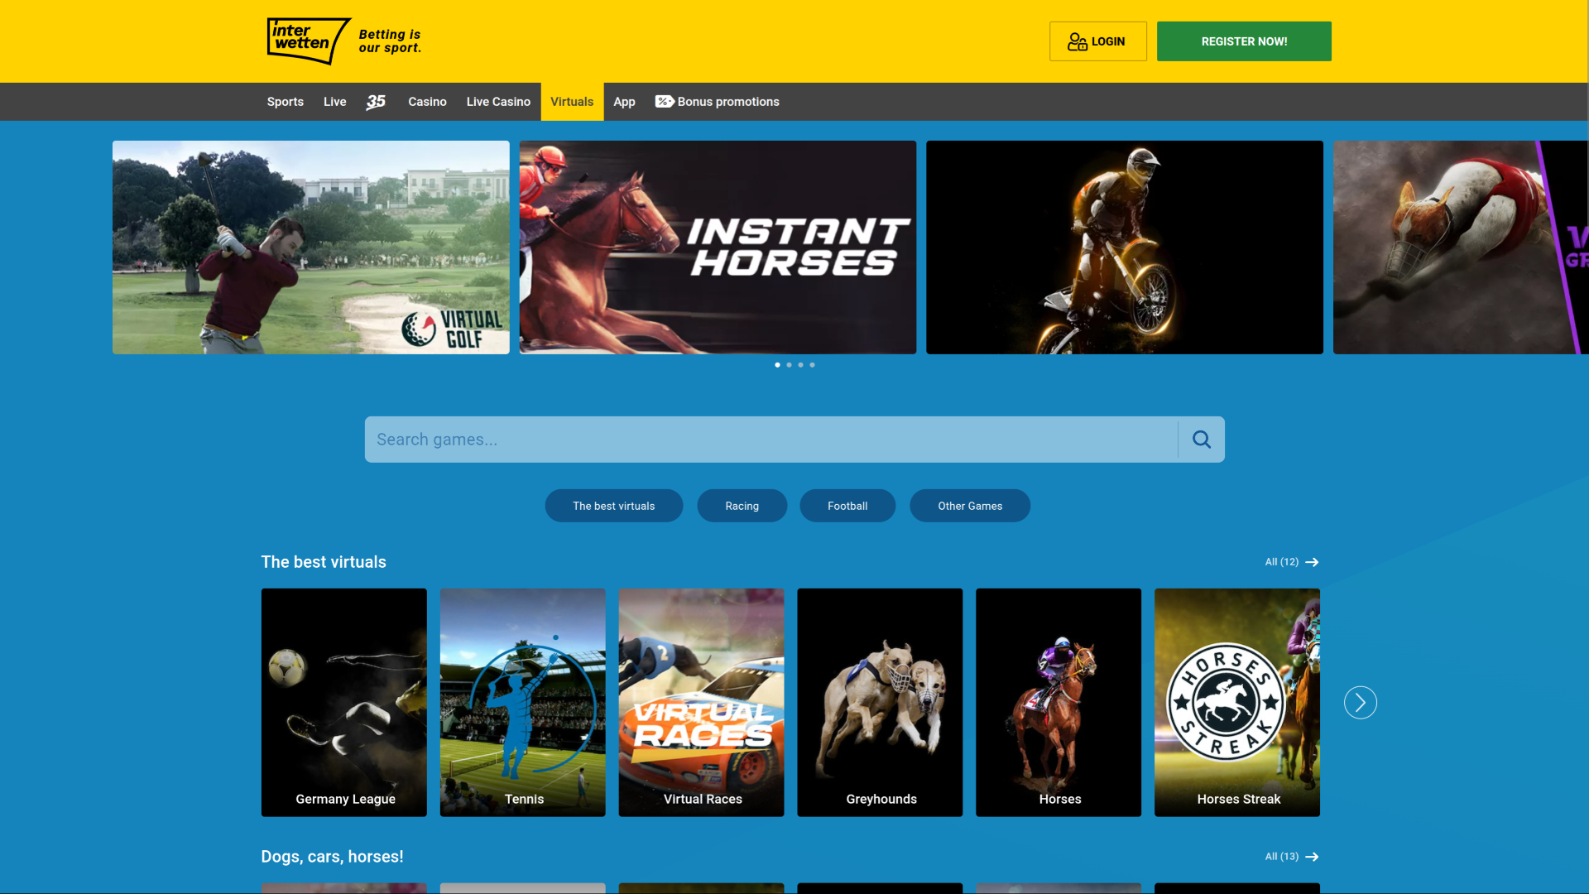Select the '35' anniversary icon in the navigation
1589x894 pixels.
(376, 102)
